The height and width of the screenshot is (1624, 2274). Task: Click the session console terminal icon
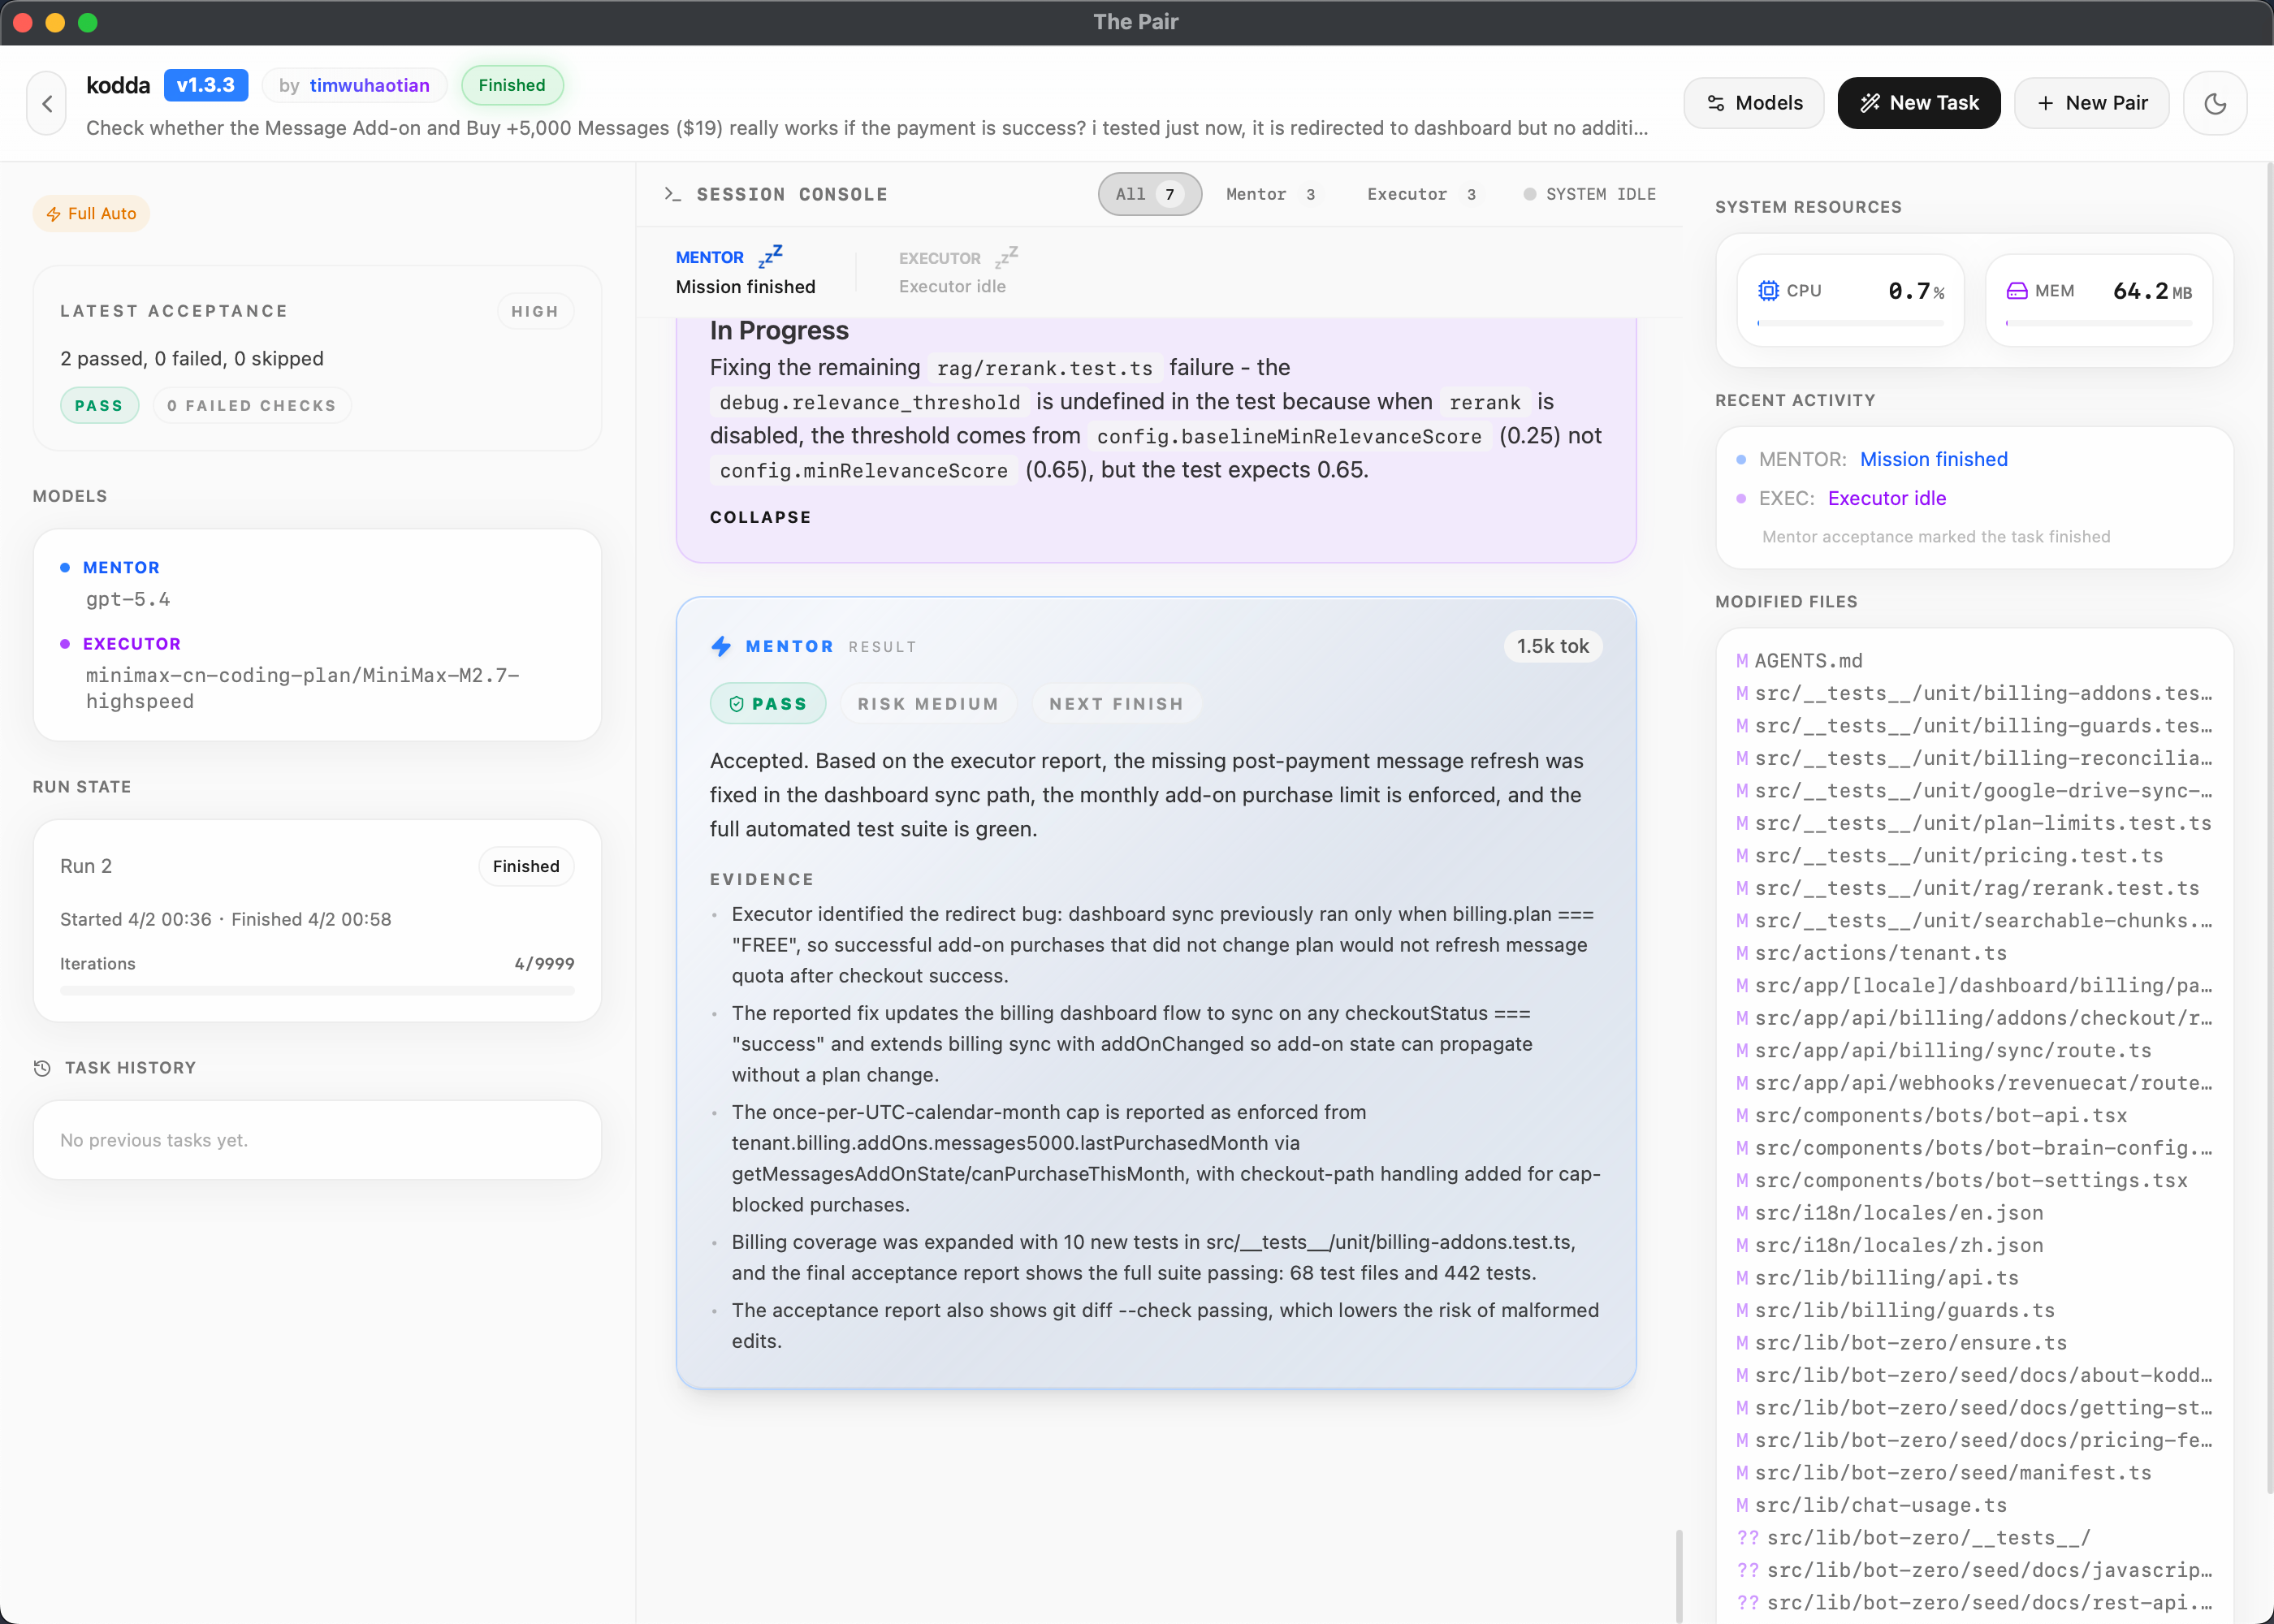[x=673, y=194]
